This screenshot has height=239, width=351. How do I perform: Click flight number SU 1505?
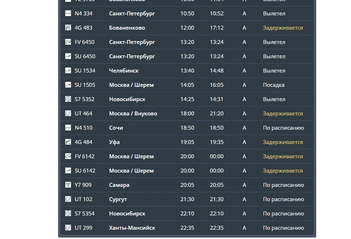[85, 85]
